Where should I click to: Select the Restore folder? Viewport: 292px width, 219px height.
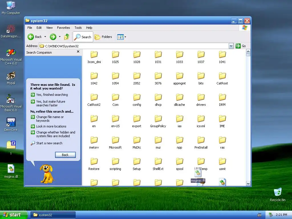tap(94, 165)
